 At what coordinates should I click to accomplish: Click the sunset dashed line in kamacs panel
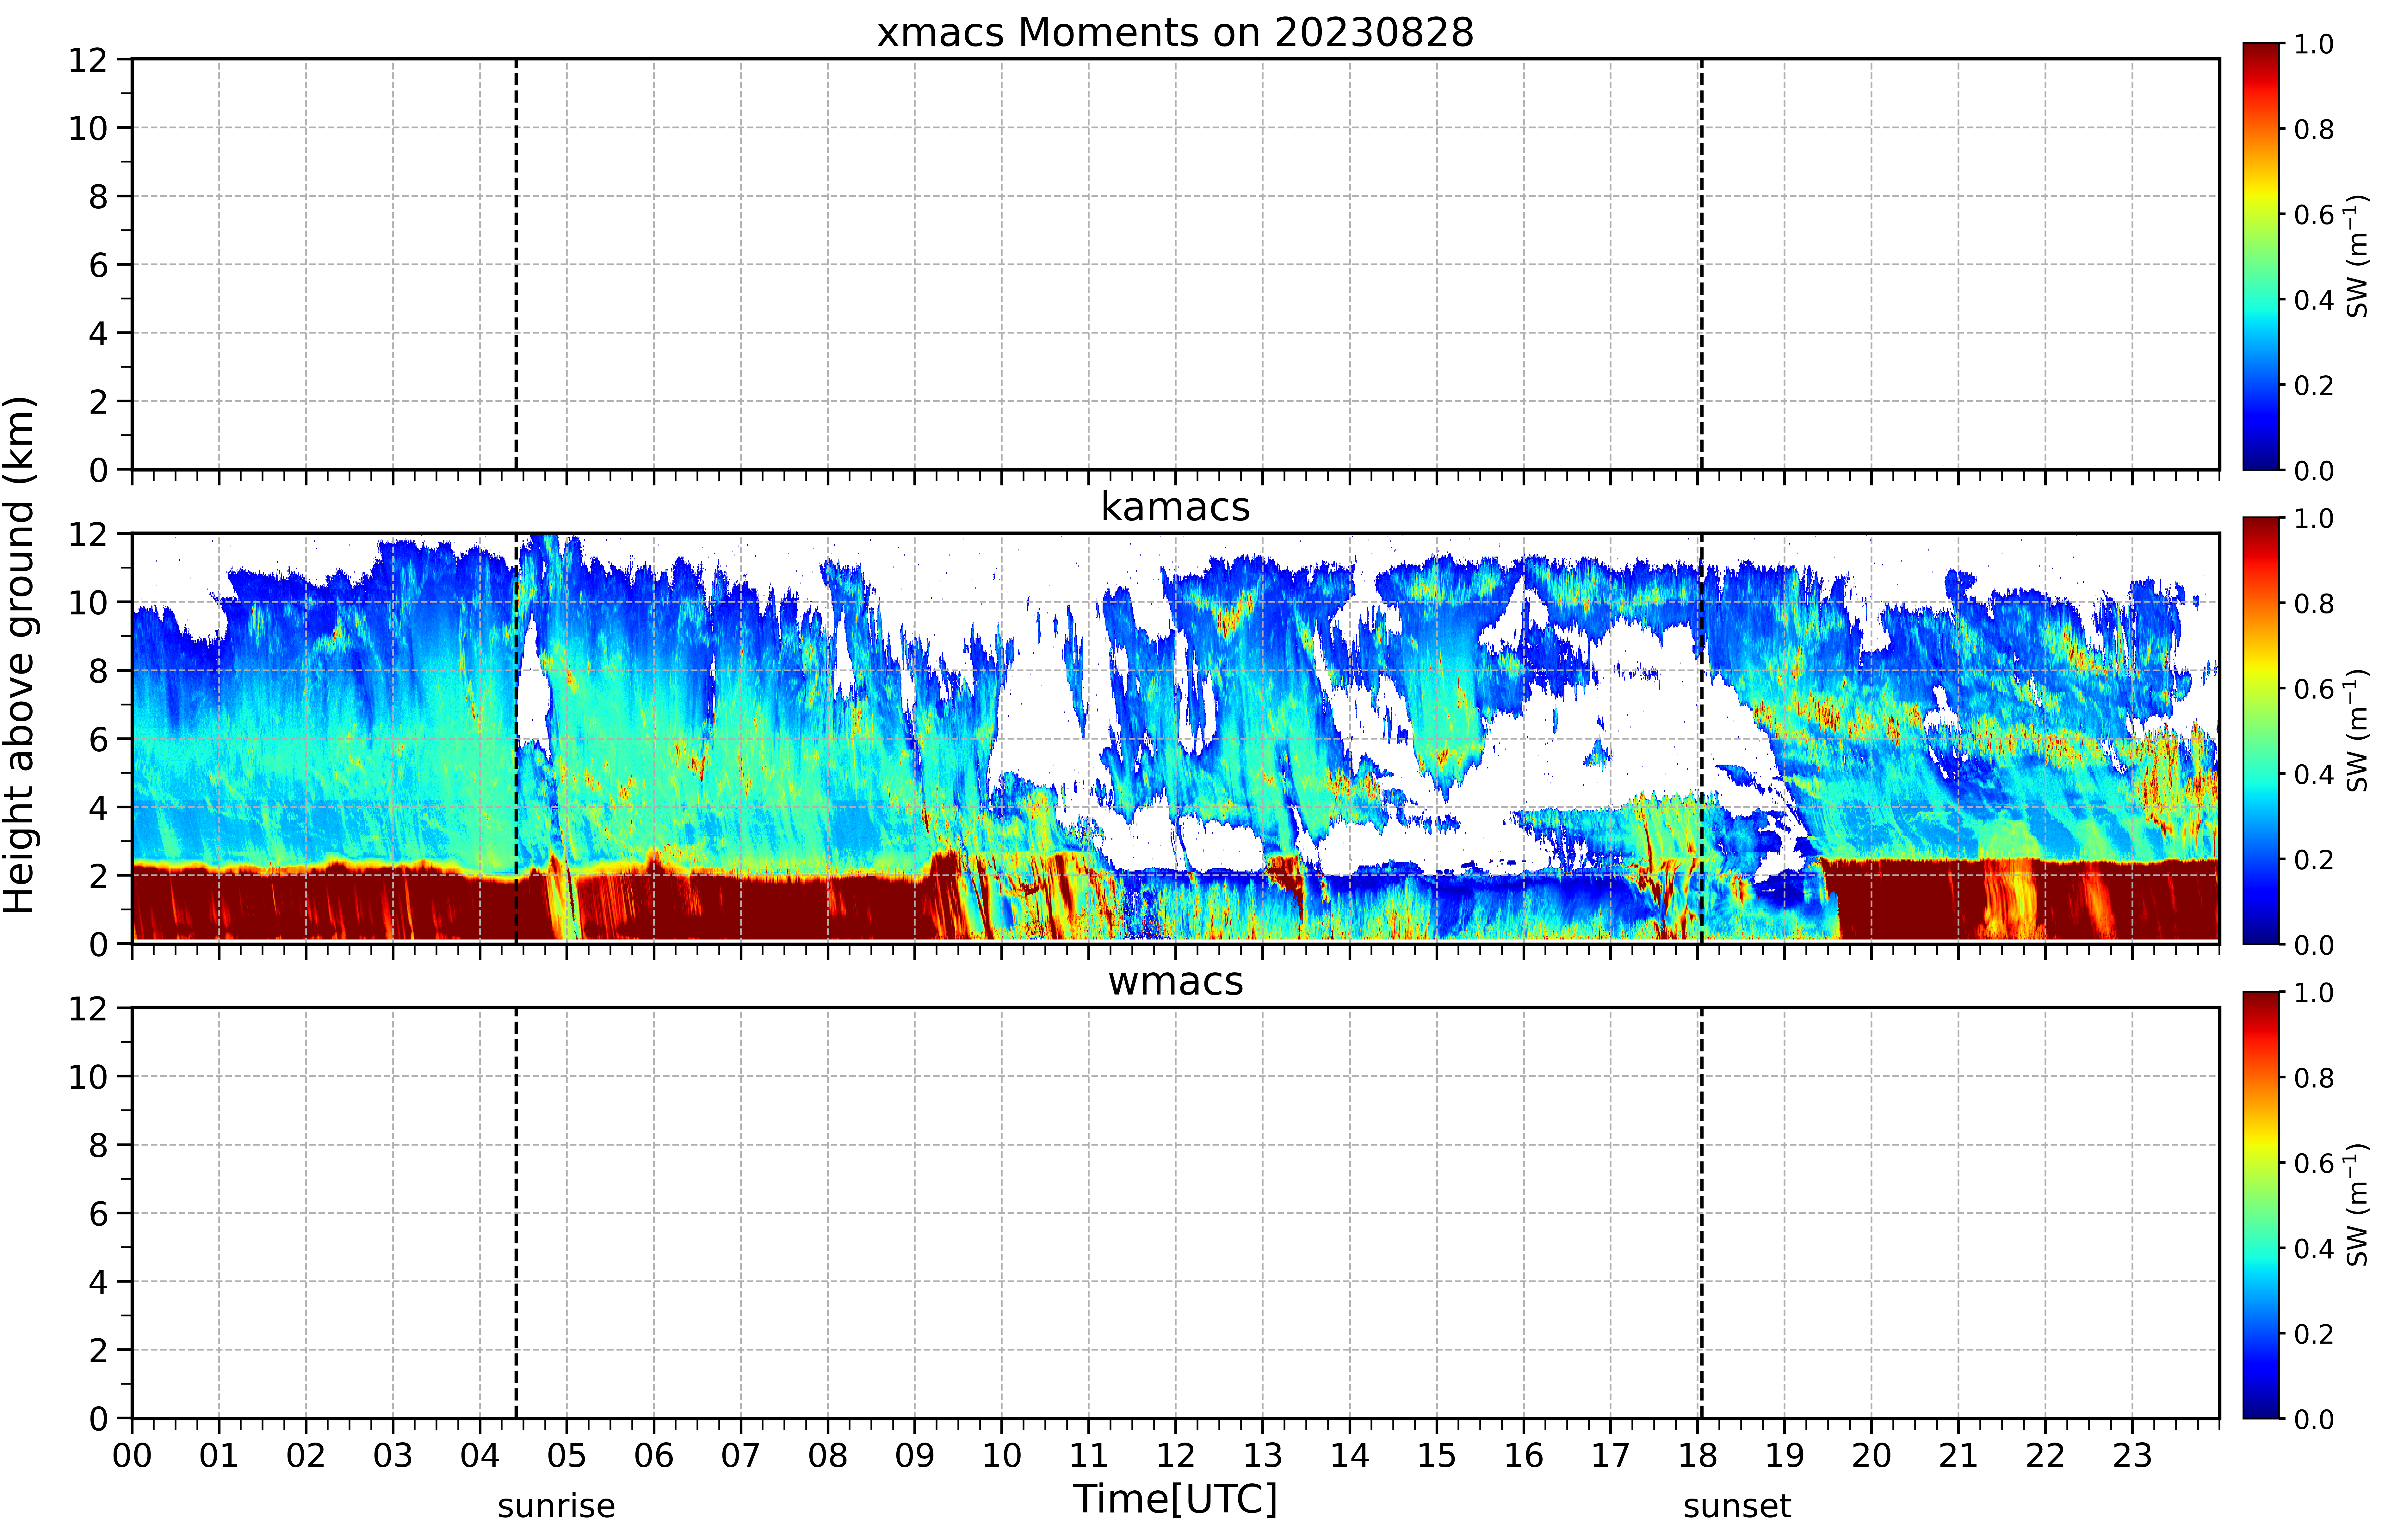[1702, 738]
